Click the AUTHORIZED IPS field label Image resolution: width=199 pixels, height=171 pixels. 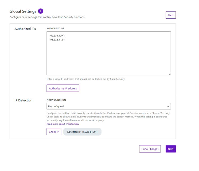click(55, 28)
